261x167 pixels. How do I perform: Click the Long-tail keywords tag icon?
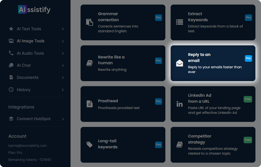(x=89, y=144)
